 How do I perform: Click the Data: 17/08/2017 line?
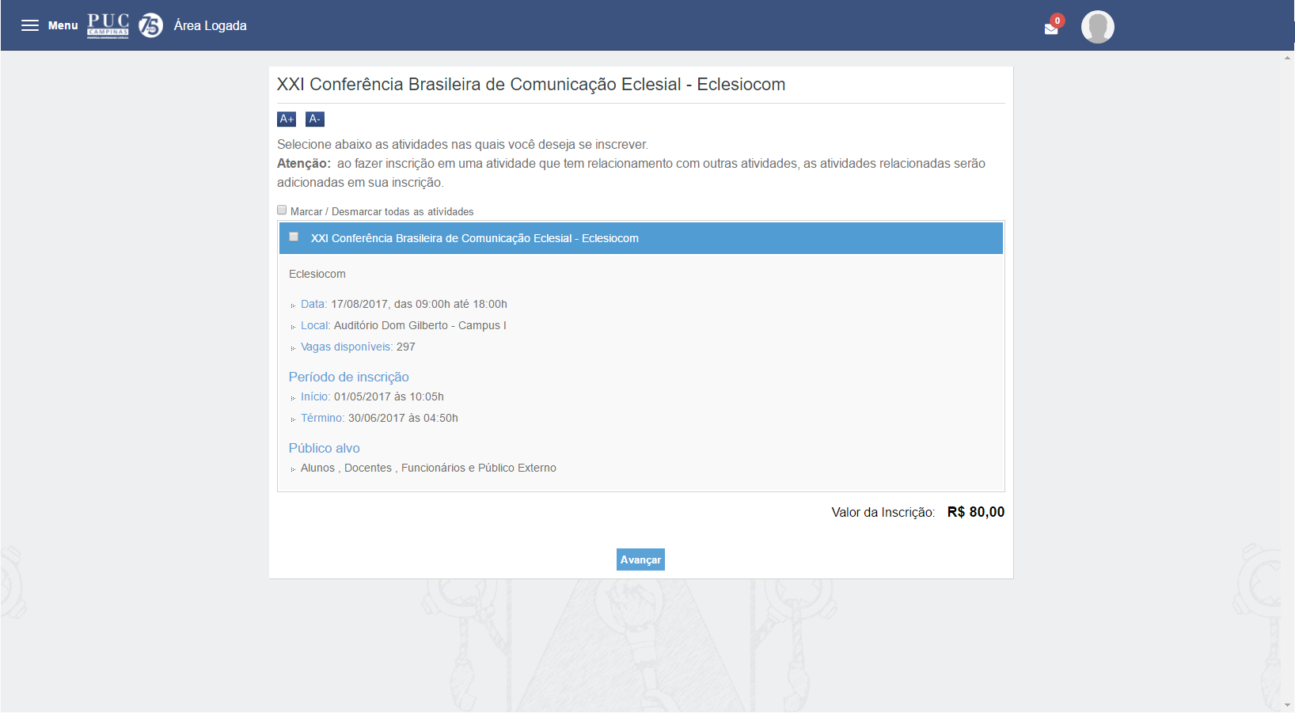[x=404, y=304]
